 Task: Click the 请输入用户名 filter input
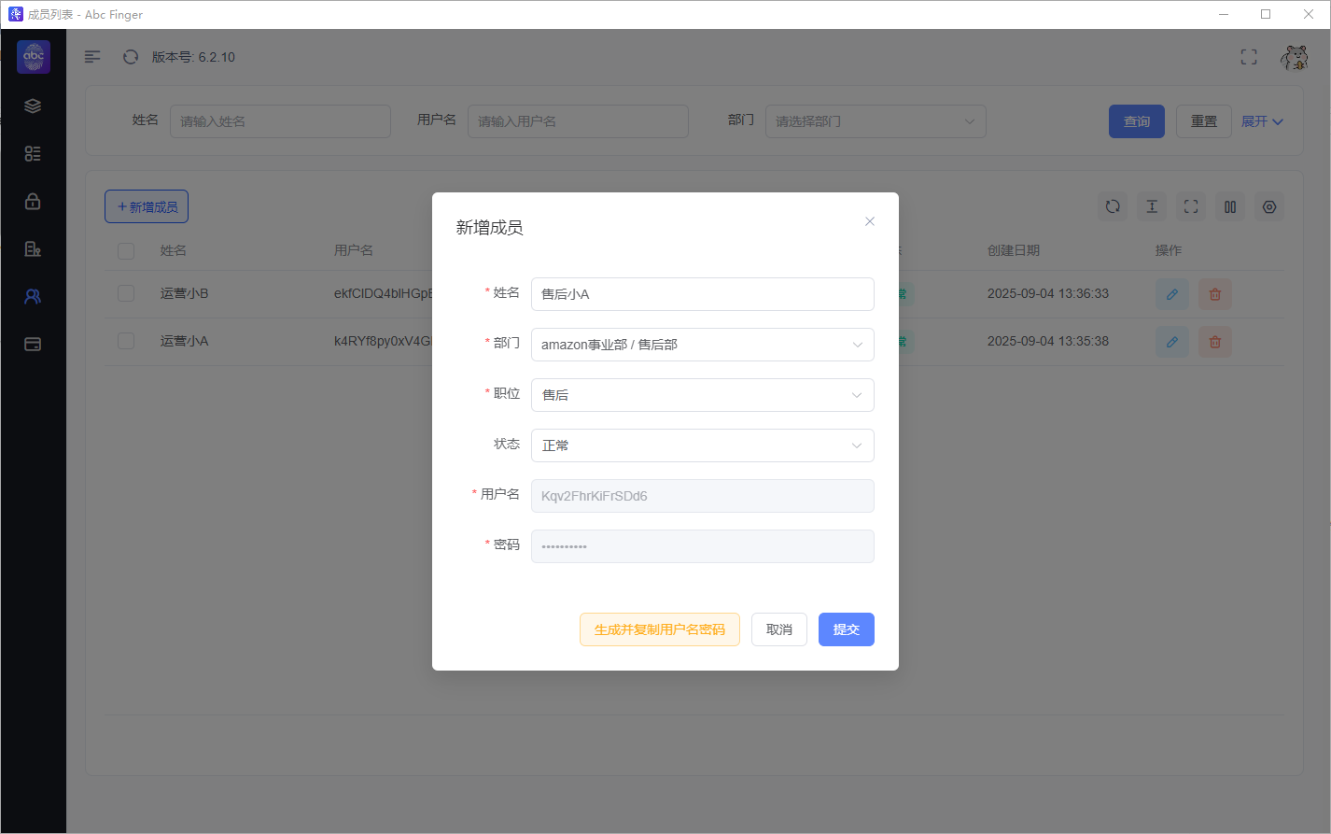[578, 121]
